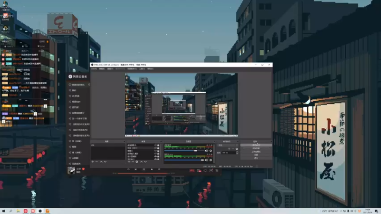The image size is (381, 214).
Task: Click the album cover thumbnail in music player
Action: coord(71,170)
